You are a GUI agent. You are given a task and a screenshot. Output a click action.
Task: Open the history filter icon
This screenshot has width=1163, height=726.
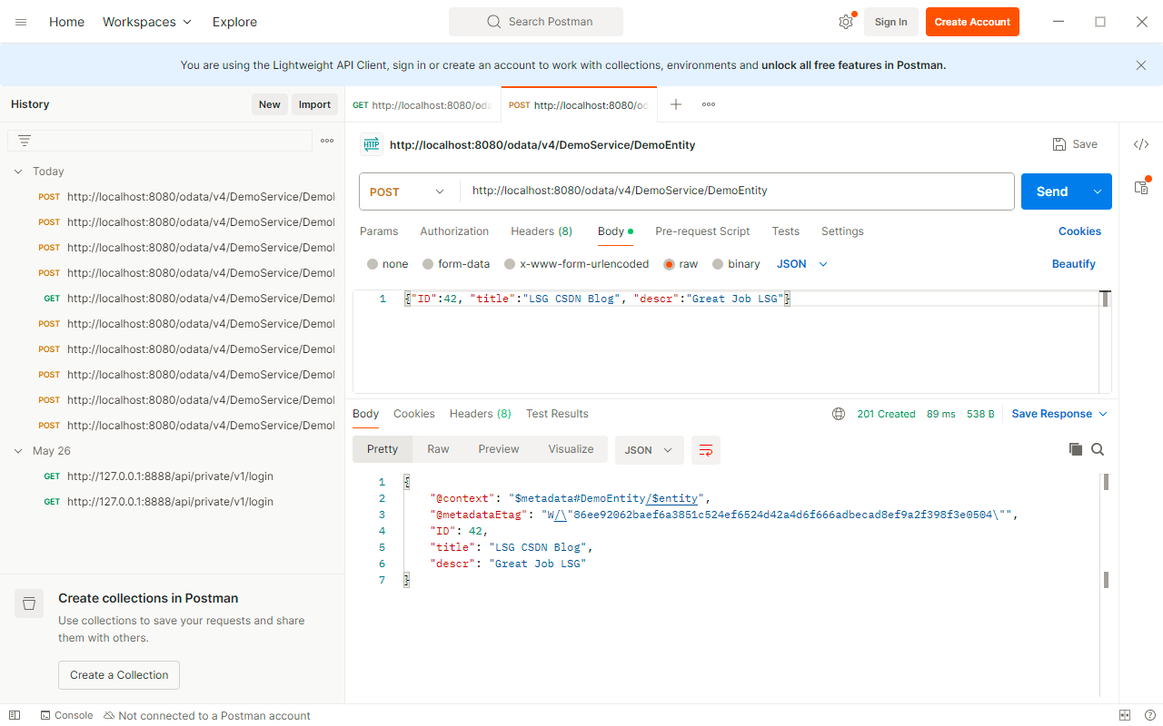point(25,141)
